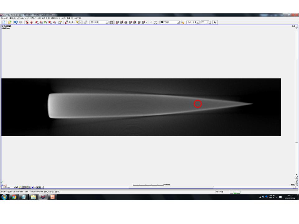Screen dimensions: 299x224
Task: Open Google Chrome from the taskbar
Action: pyautogui.click(x=13, y=197)
